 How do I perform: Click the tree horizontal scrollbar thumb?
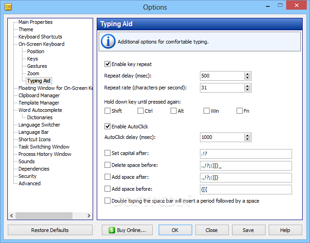pos(44,215)
